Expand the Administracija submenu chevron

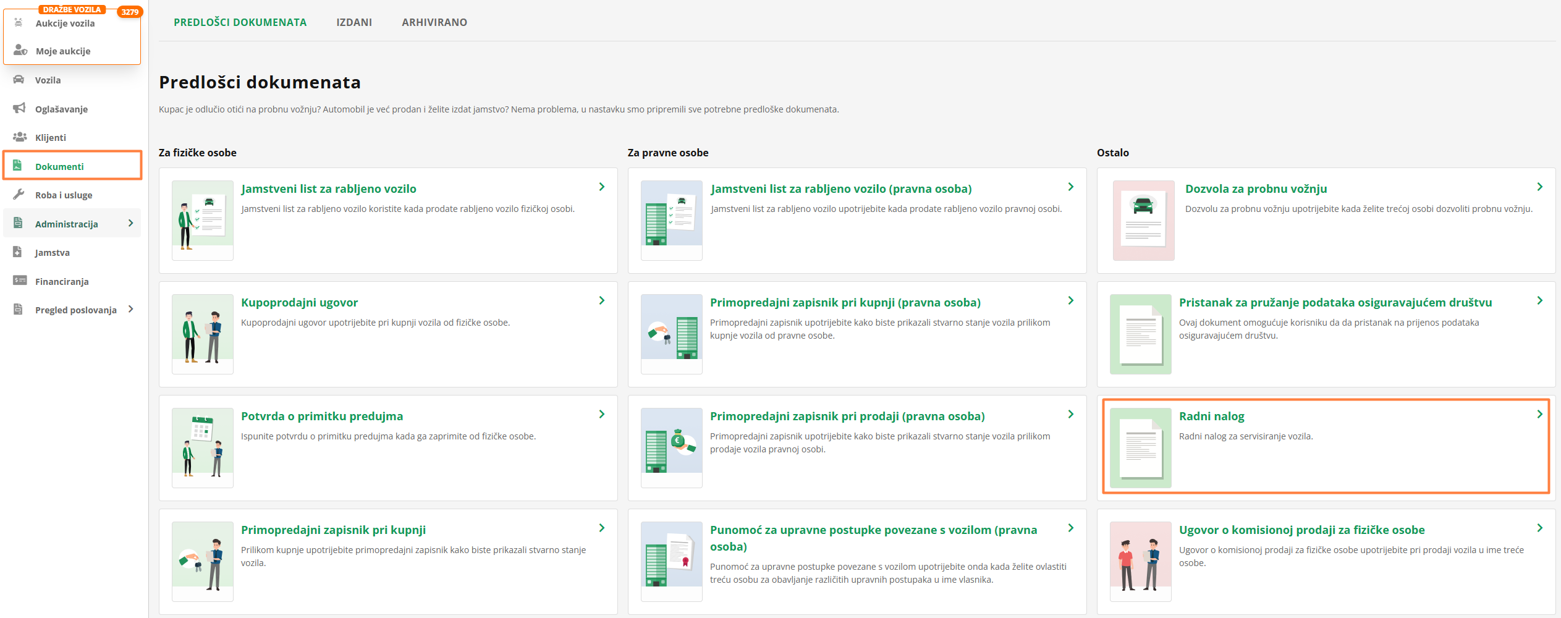[x=130, y=223]
